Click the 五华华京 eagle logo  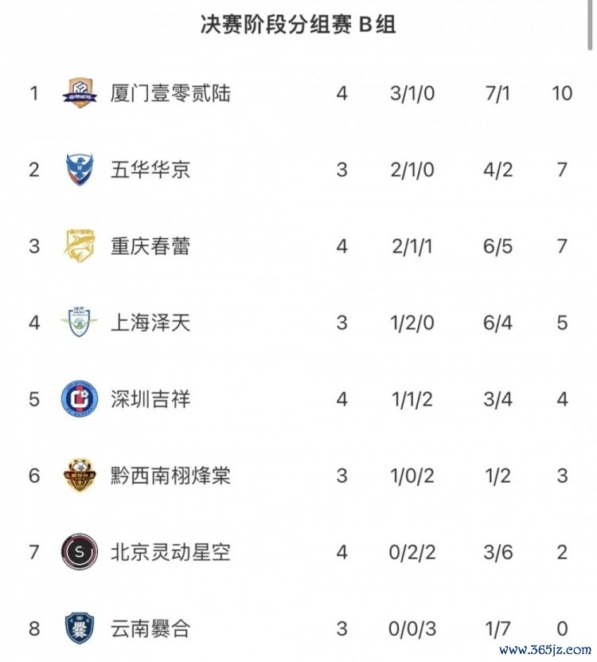coord(80,169)
